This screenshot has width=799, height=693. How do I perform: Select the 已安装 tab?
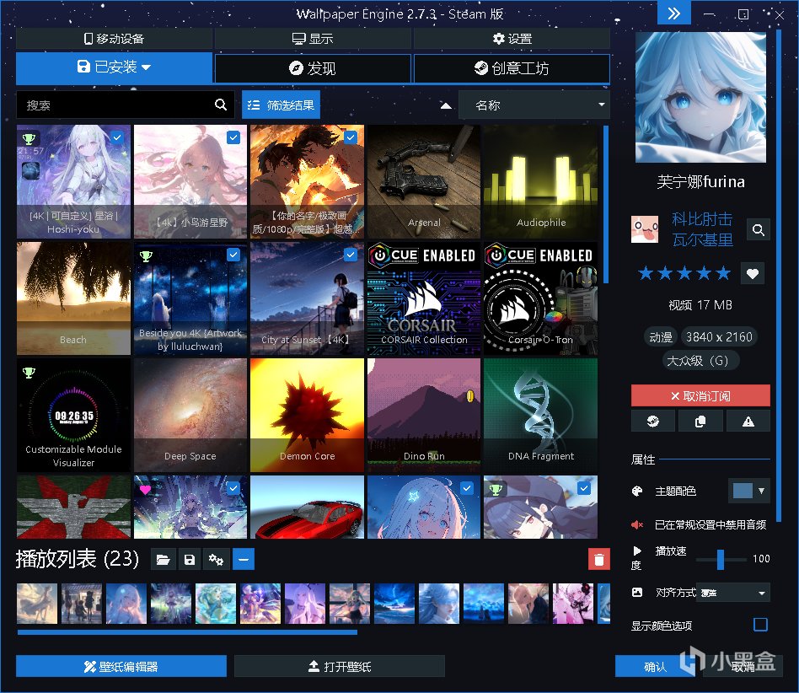114,67
